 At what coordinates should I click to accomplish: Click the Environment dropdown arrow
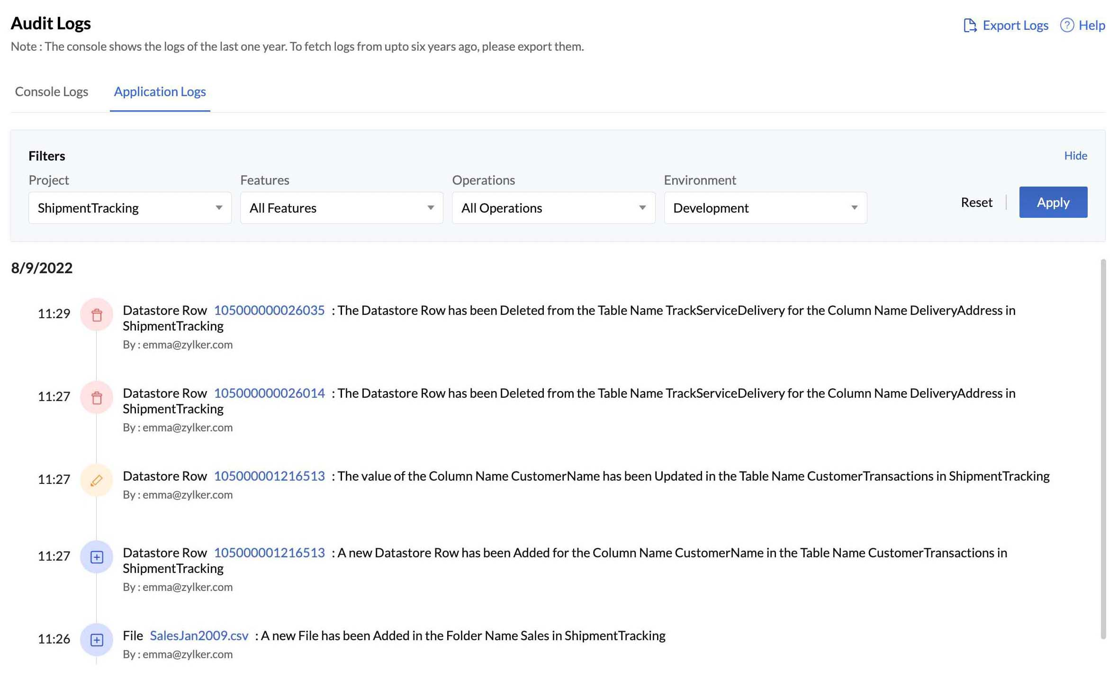click(x=854, y=208)
